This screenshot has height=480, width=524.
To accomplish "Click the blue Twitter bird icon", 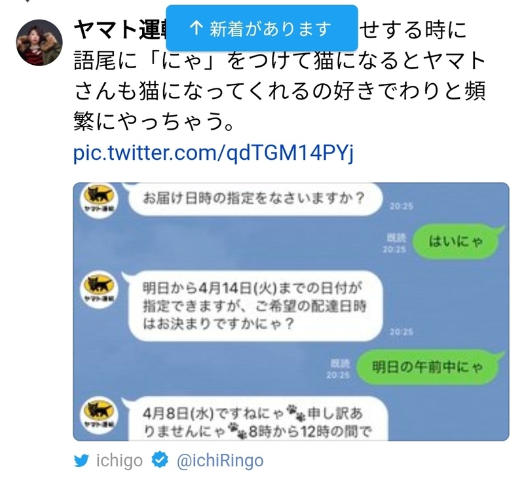I will 81,460.
